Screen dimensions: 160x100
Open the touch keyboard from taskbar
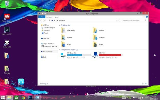(x=124, y=98)
